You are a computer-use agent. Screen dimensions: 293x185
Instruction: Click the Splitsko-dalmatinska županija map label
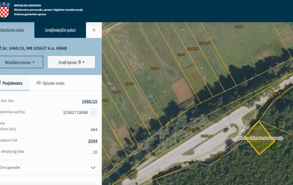click(259, 138)
